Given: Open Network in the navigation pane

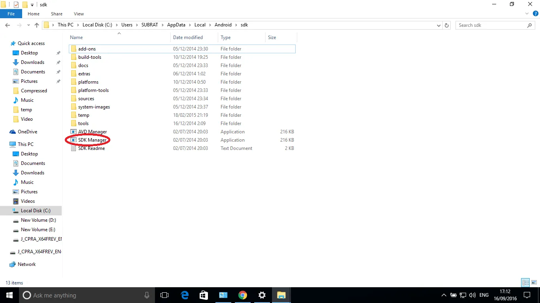Looking at the screenshot, I should click(26, 264).
